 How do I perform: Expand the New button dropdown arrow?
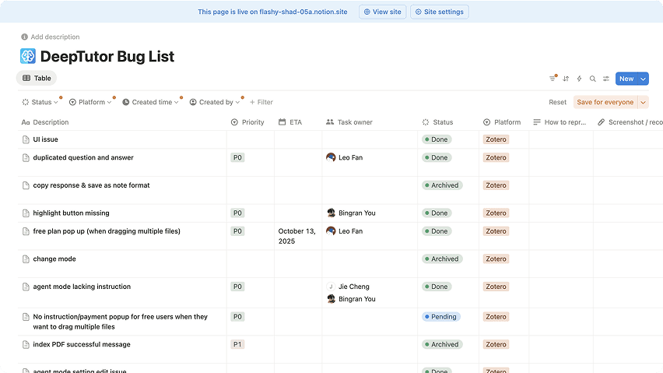point(643,79)
